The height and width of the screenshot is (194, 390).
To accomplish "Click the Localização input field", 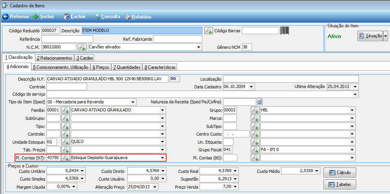I will 291,79.
